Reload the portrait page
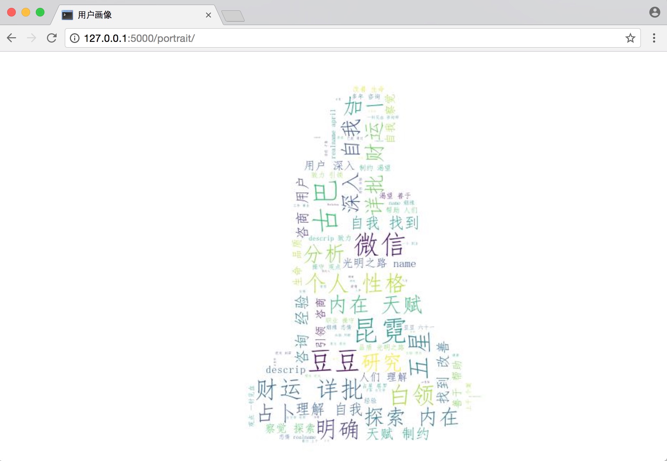This screenshot has width=667, height=461. click(x=52, y=38)
